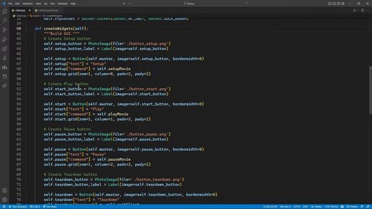Click the '# Create Pause button' comment
The height and width of the screenshot is (209, 372).
coord(67,129)
